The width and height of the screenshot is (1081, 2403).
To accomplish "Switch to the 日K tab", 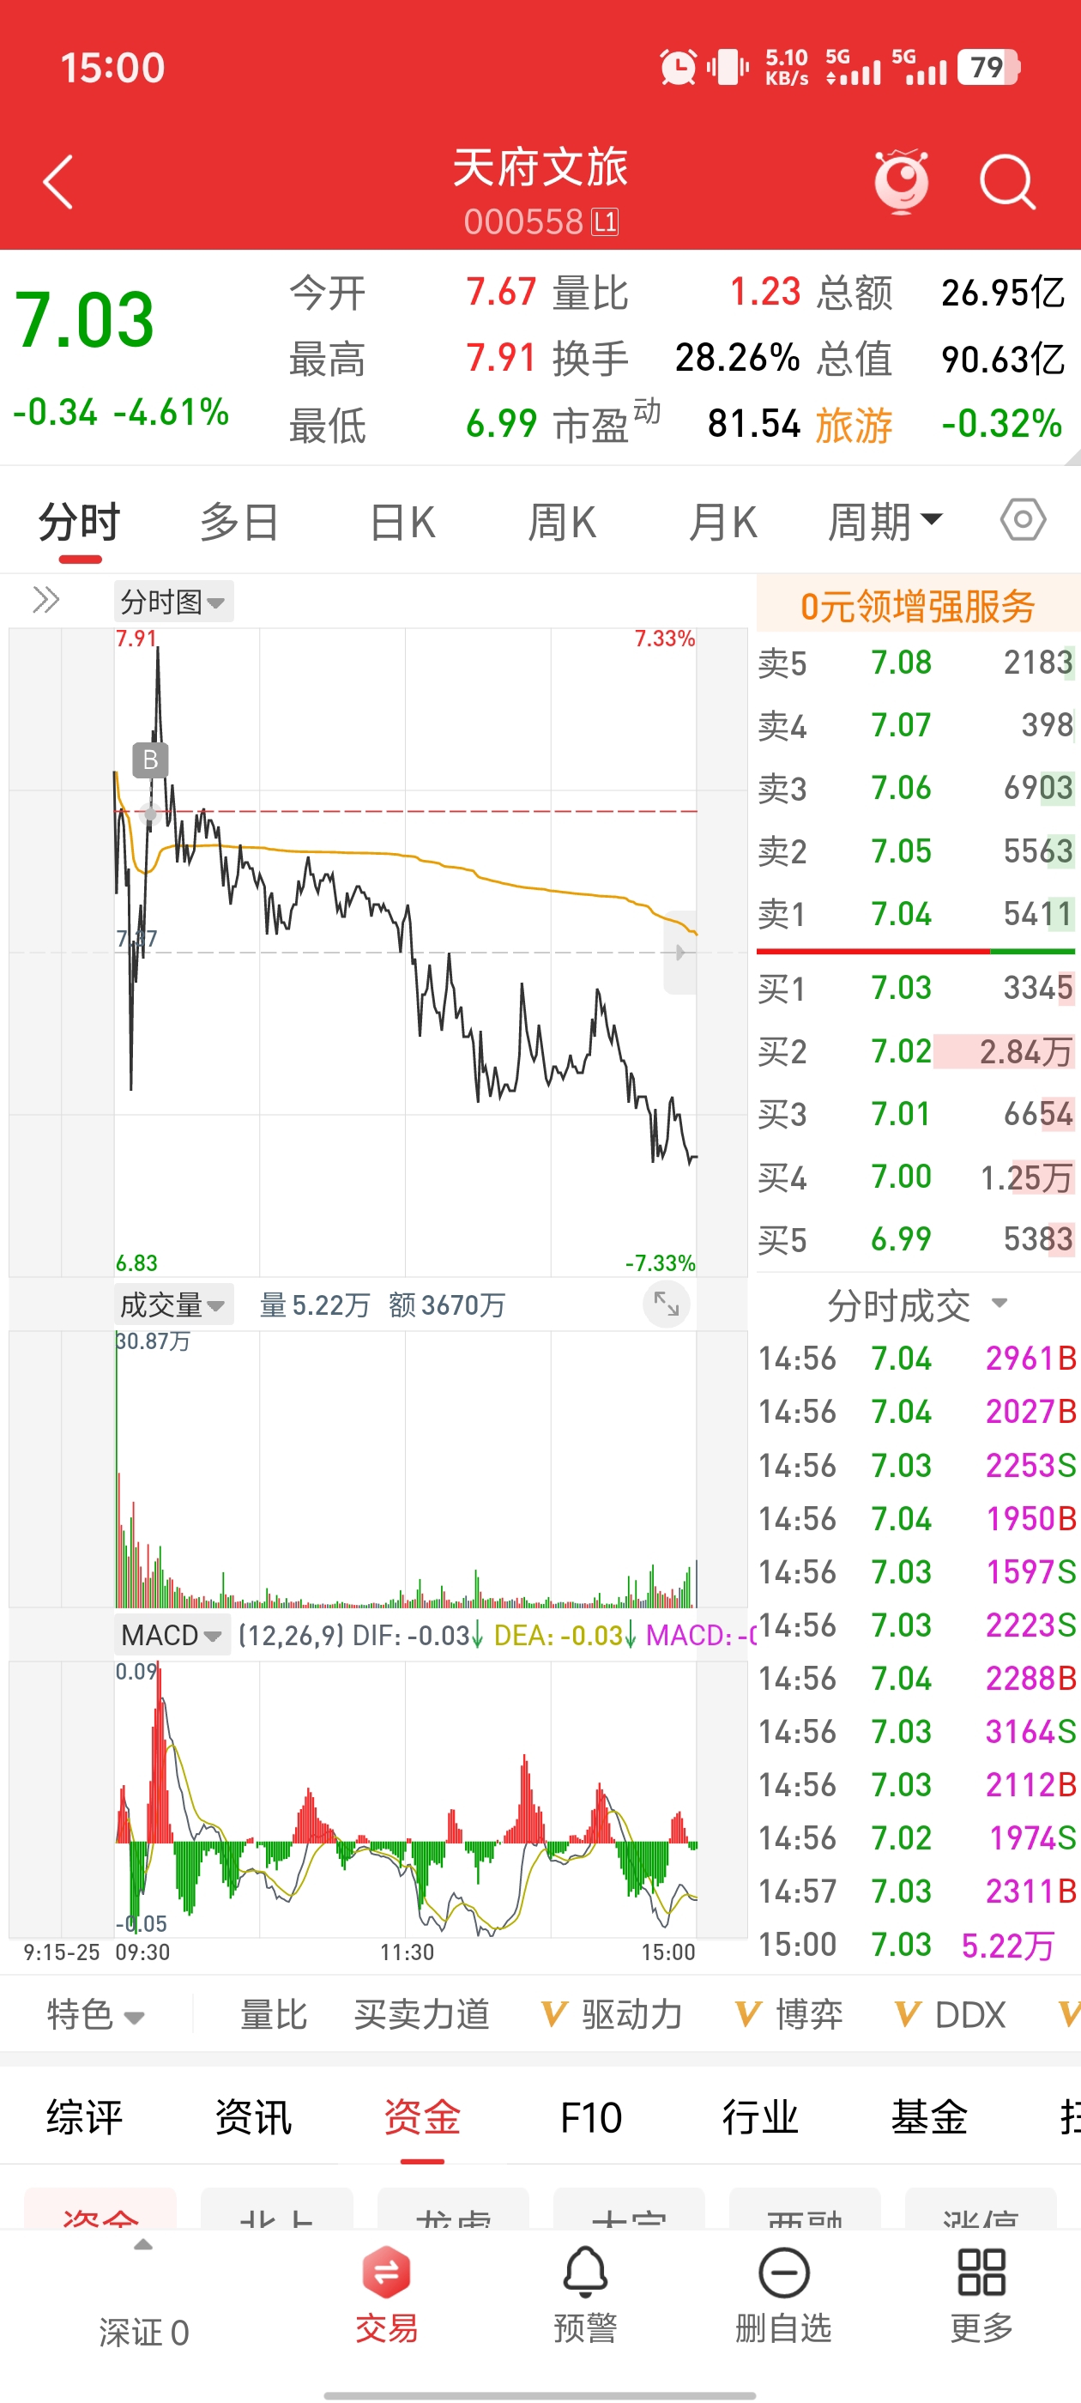I will tap(402, 521).
